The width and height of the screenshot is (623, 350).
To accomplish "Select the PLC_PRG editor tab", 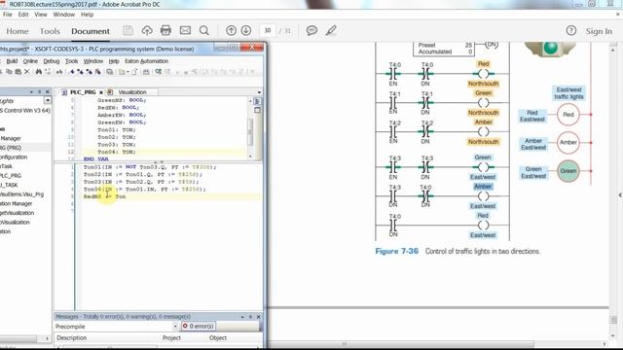I will pyautogui.click(x=83, y=92).
